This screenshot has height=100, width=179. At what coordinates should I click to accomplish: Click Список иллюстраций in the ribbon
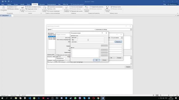click(x=76, y=7)
